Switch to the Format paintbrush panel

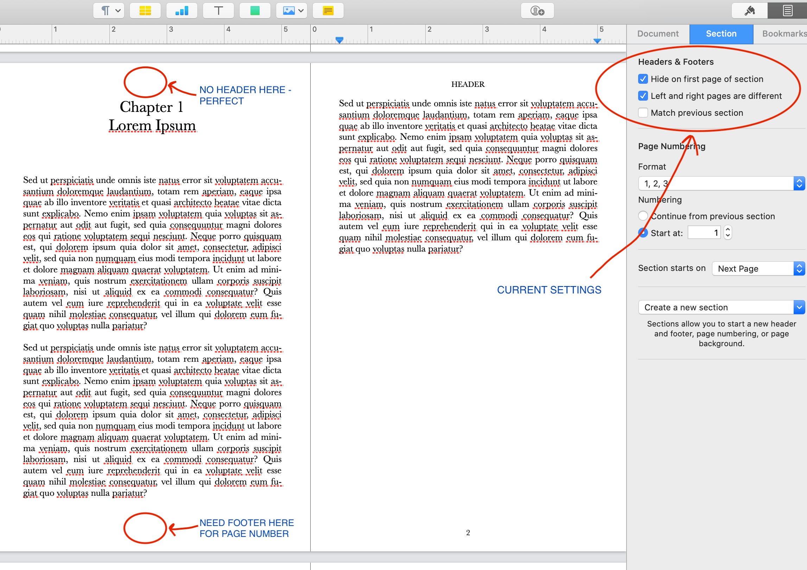coord(749,10)
